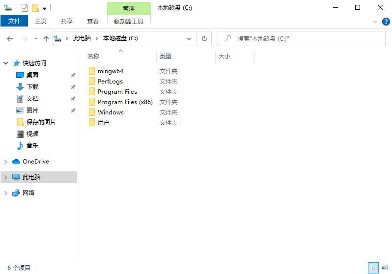Click the Properties icon in quick access toolbar
Screen dimensions: 392x274
(25, 8)
